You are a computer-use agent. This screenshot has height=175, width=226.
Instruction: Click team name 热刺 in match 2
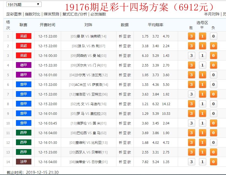pos(95,46)
